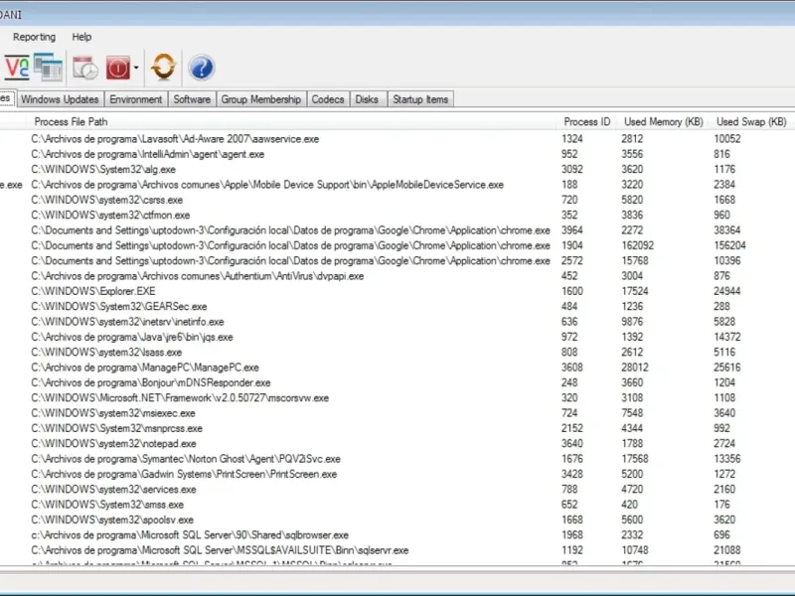
Task: Select the Explorer.EXE process path
Action: 93,291
